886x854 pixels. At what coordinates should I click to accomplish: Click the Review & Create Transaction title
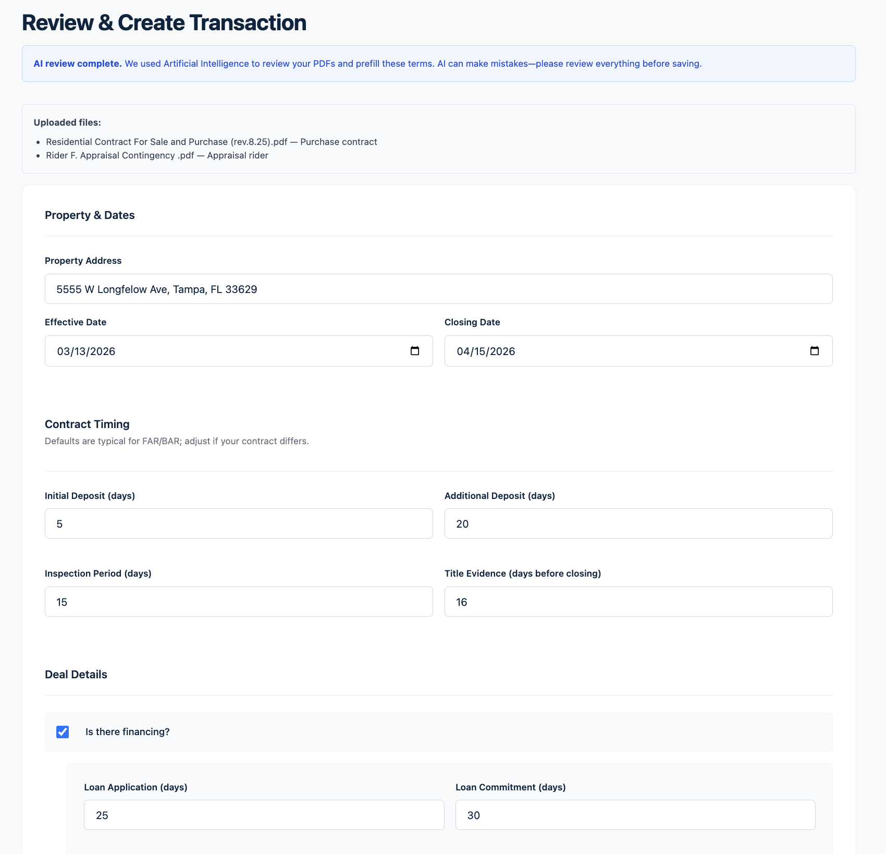pyautogui.click(x=164, y=22)
